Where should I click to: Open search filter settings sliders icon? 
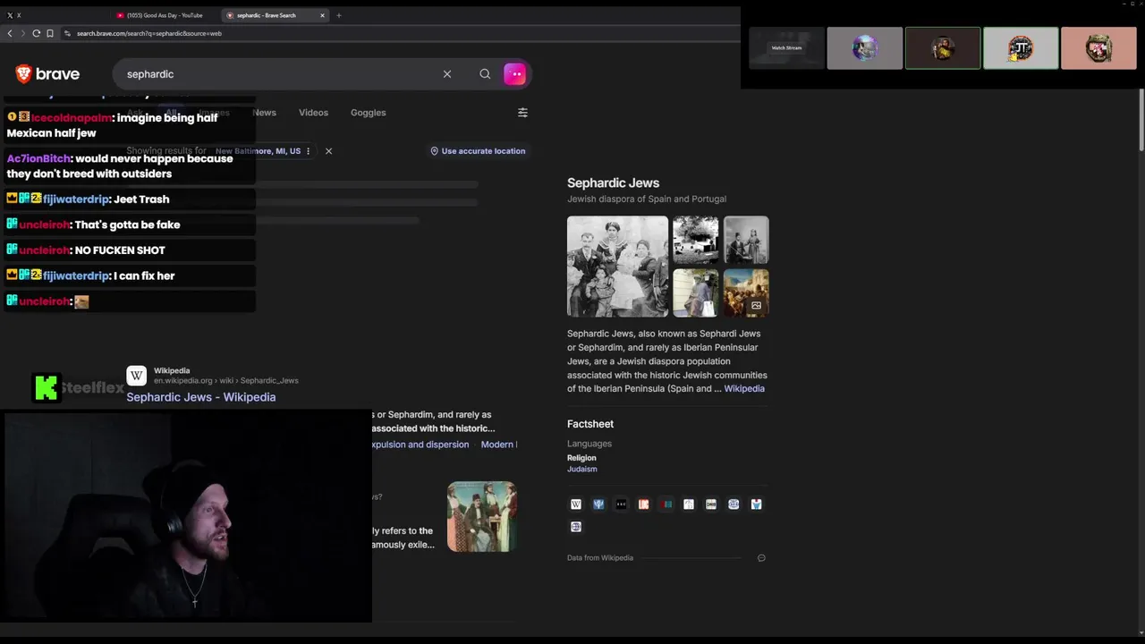(522, 113)
